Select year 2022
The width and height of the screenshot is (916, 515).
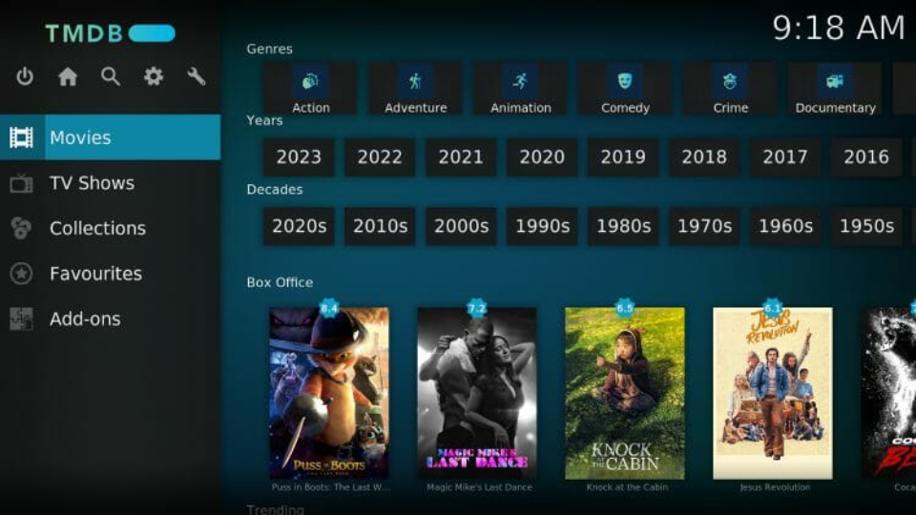coord(380,157)
